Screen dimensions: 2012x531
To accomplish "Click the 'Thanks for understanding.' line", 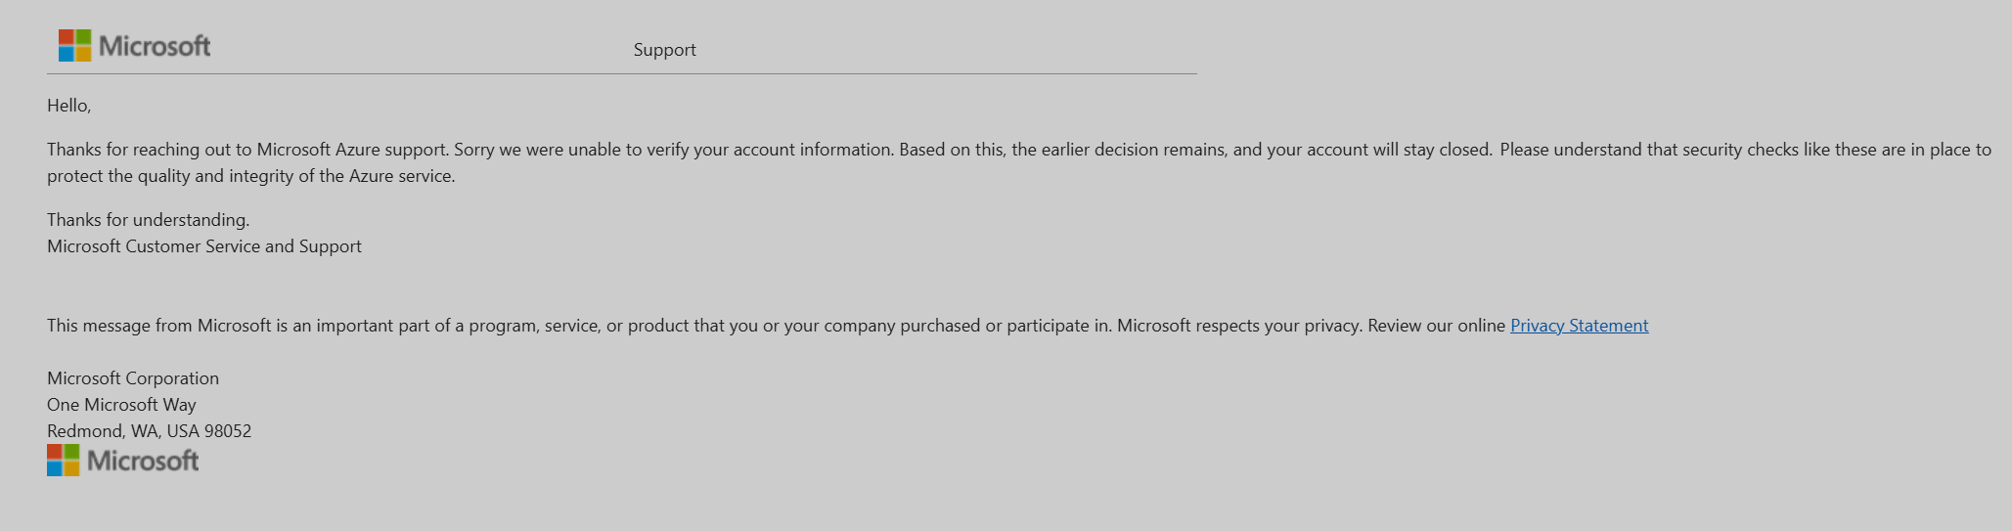I will (148, 220).
